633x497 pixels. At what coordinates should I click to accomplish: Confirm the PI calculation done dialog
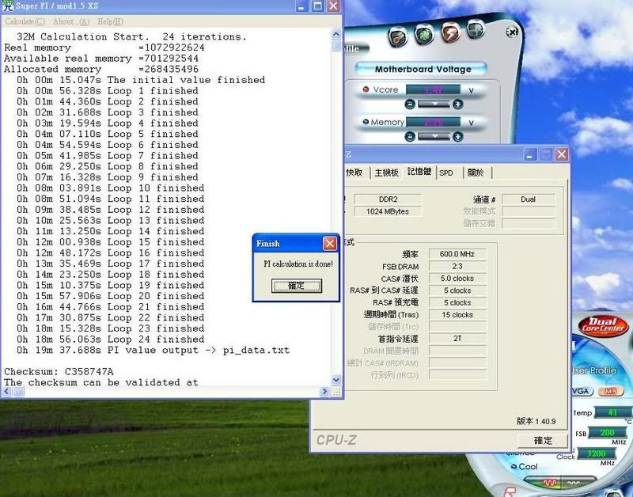tap(297, 286)
